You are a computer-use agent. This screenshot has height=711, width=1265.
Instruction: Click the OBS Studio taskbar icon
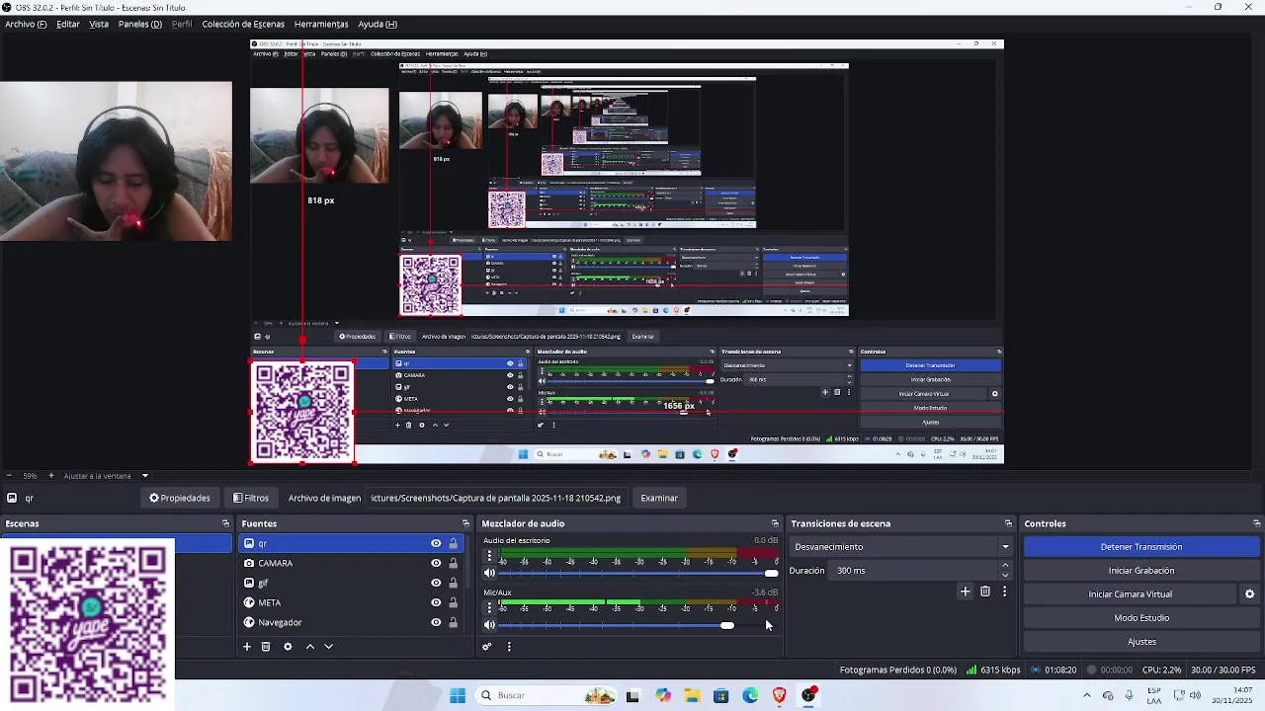[x=808, y=695]
